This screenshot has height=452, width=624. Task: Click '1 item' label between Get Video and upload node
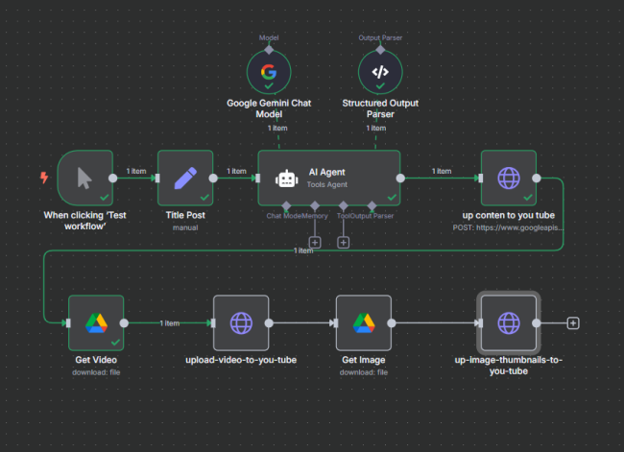[170, 323]
